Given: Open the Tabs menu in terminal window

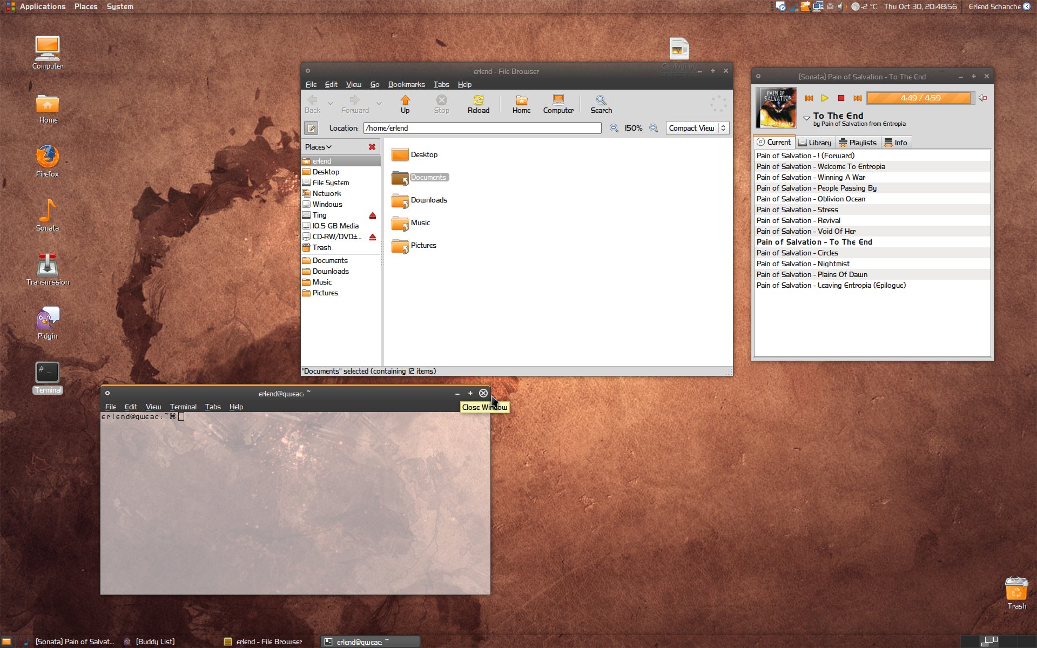Looking at the screenshot, I should [213, 407].
